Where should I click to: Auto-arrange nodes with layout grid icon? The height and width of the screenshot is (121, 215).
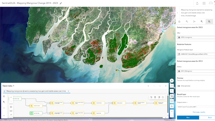coord(11,107)
